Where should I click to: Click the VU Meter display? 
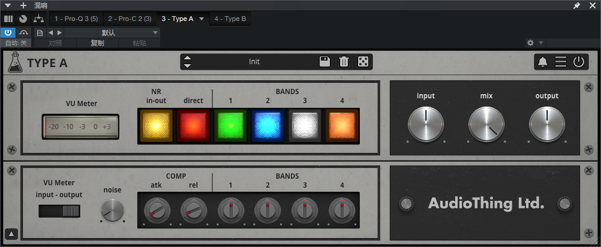80,126
